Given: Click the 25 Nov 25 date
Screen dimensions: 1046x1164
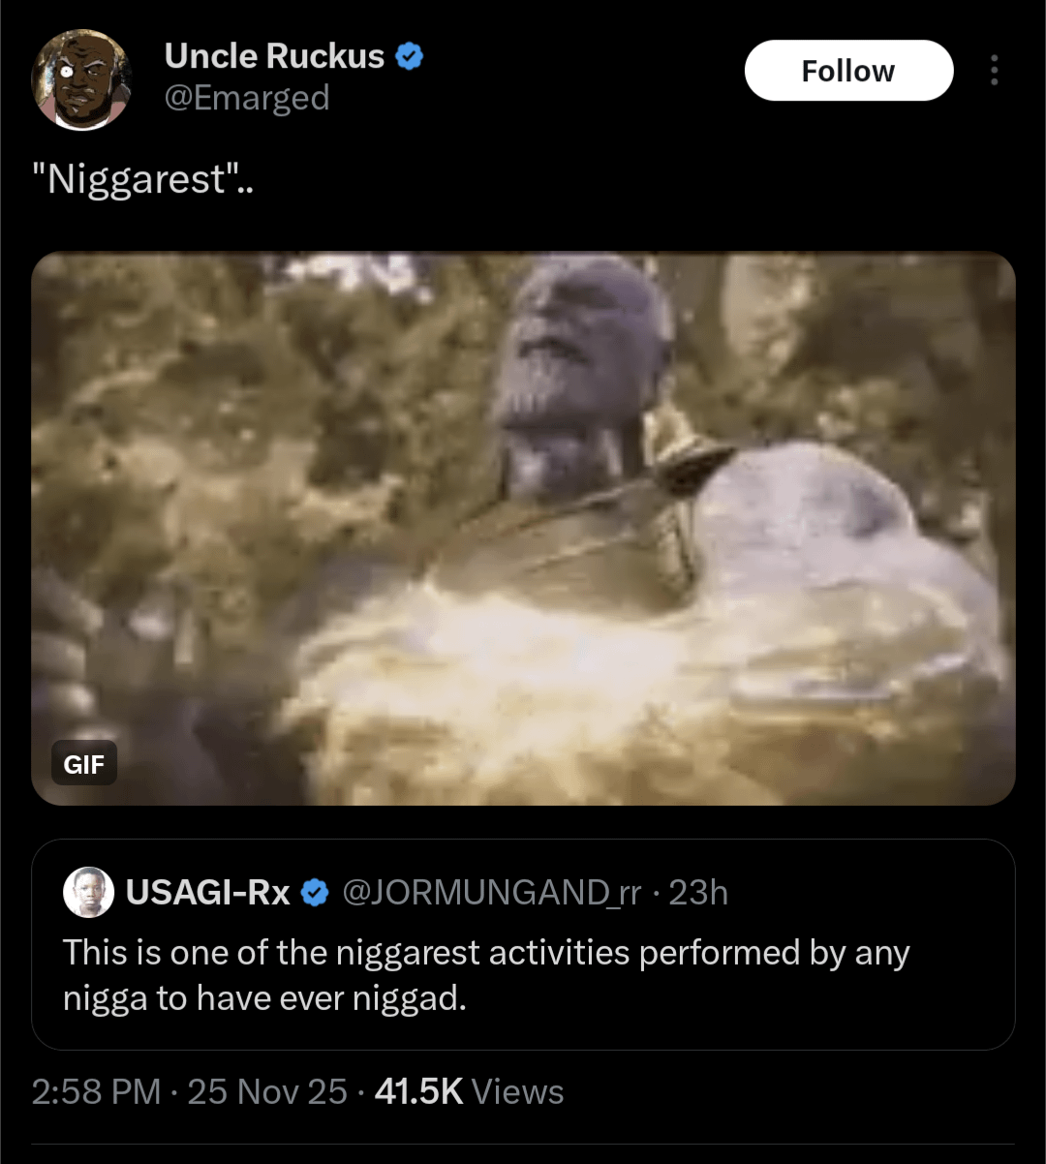Looking at the screenshot, I should click(267, 1091).
